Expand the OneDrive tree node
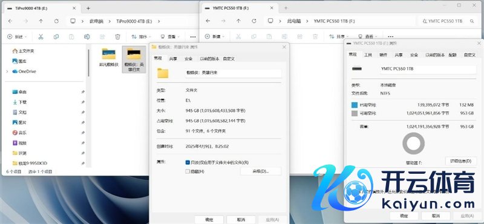The width and height of the screenshot is (484, 224). point(7,71)
